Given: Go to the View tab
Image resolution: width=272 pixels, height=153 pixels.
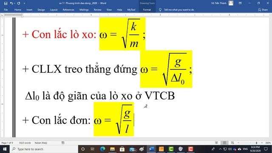Looking at the screenshot, I should pos(109,10).
